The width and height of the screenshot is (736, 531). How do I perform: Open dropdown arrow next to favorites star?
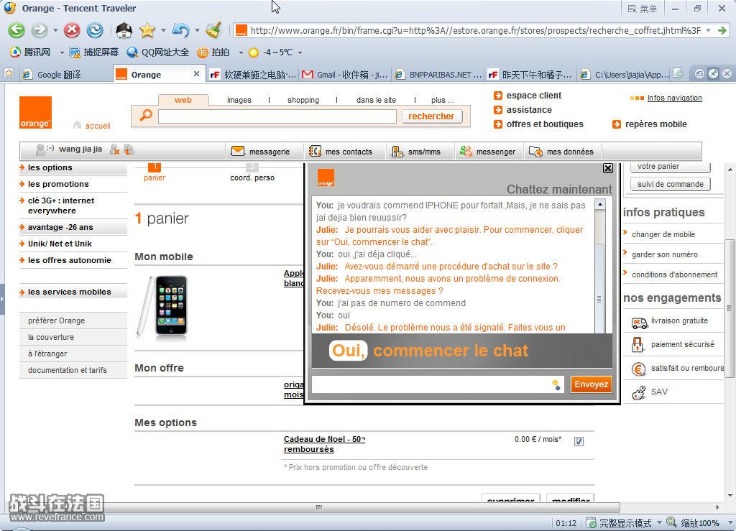163,31
